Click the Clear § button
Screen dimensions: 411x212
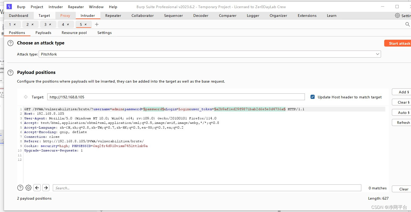click(x=402, y=102)
